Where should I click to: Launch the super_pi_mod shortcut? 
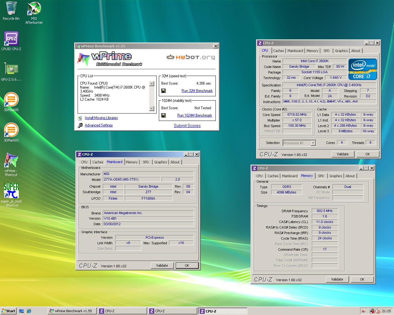click(x=11, y=191)
